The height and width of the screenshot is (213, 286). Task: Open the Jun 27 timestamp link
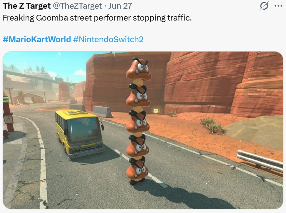(x=120, y=6)
